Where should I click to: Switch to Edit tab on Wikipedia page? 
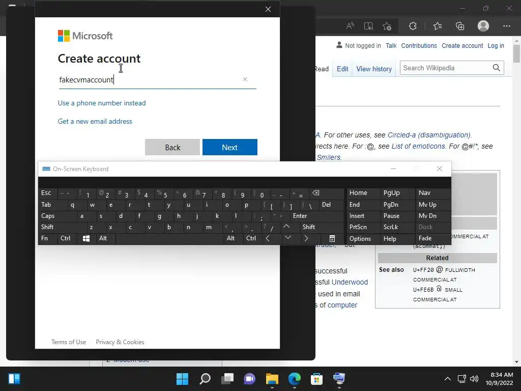tap(342, 69)
